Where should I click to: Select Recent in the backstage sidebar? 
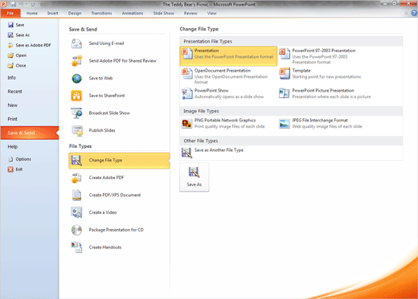coord(30,92)
